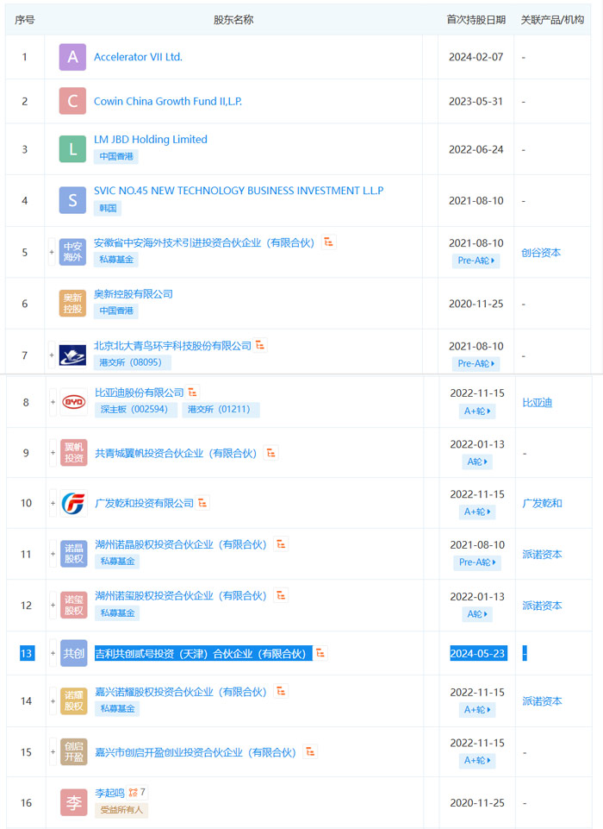603x829 pixels.
Task: Open equity structure icon beside 比亚迪股份有限公司
Action: coord(193,393)
